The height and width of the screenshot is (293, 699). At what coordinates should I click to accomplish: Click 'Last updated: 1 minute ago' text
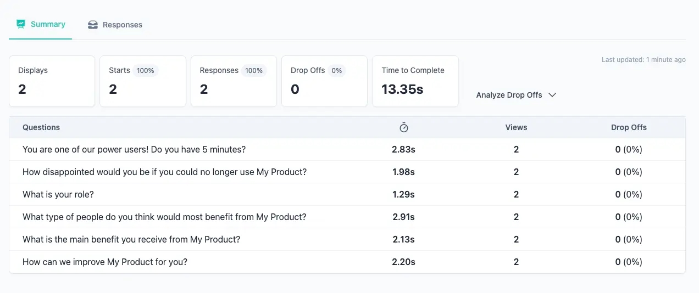(643, 60)
